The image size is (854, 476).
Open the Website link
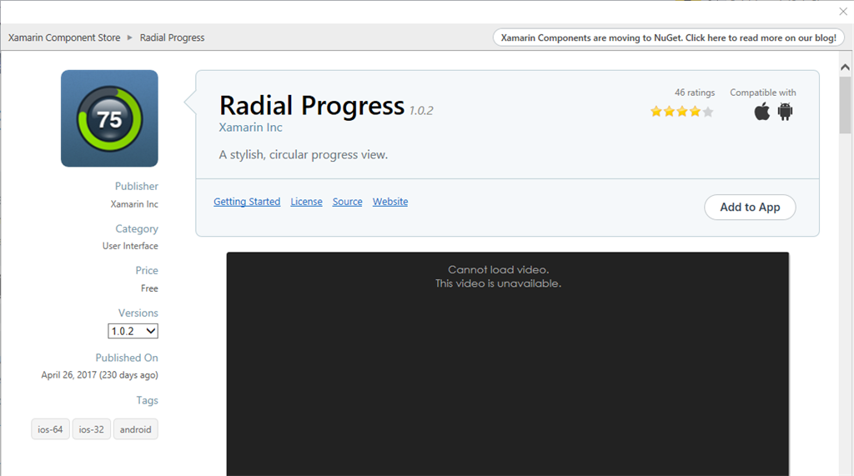click(x=390, y=202)
